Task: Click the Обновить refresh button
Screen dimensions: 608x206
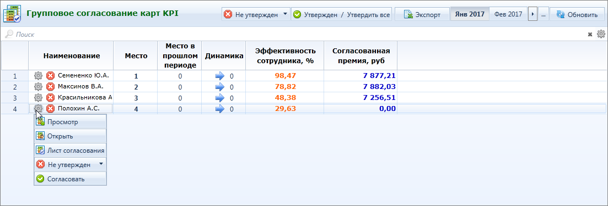Action: [x=577, y=15]
